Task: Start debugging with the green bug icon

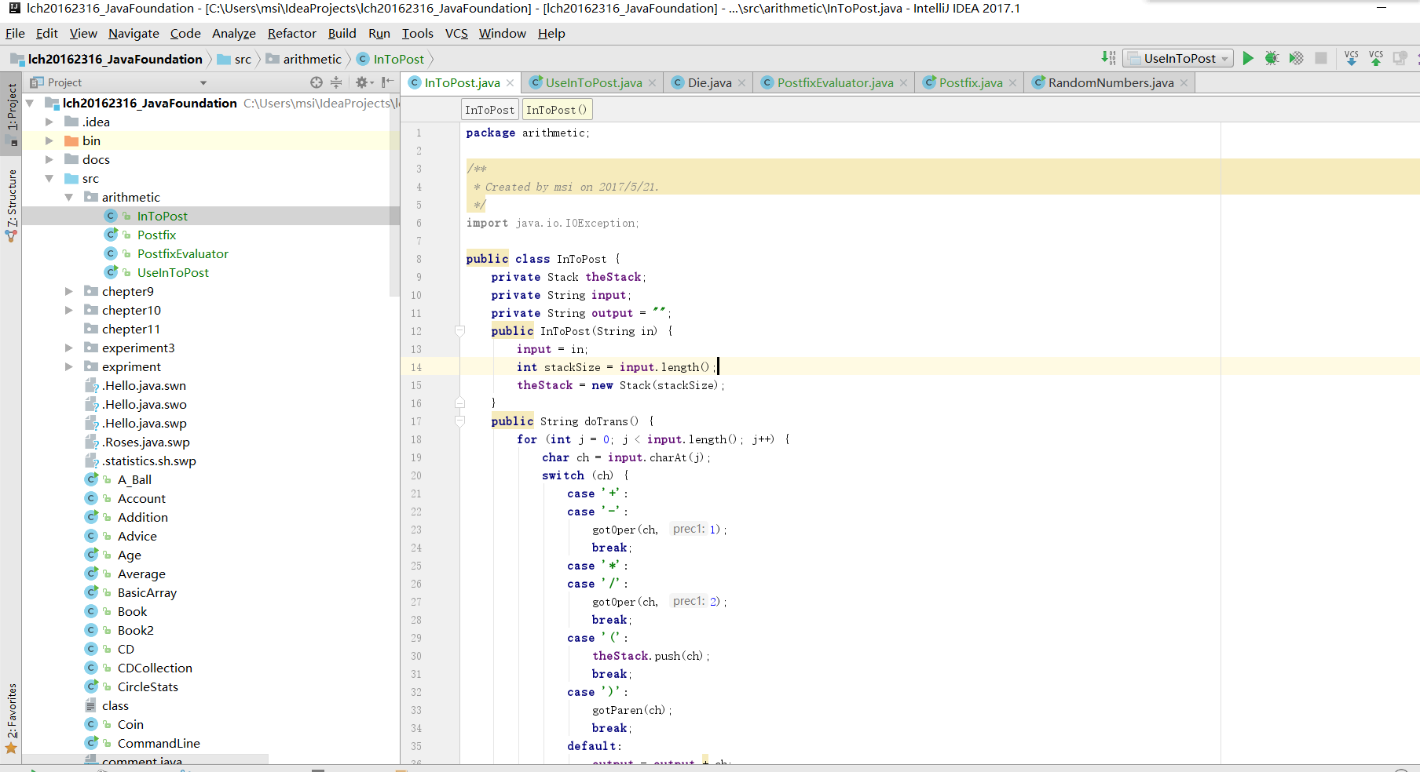Action: coord(1272,58)
